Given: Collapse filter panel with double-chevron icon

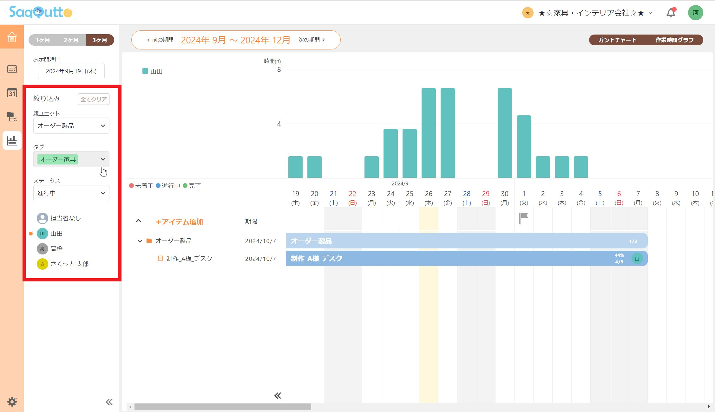Looking at the screenshot, I should (x=109, y=402).
